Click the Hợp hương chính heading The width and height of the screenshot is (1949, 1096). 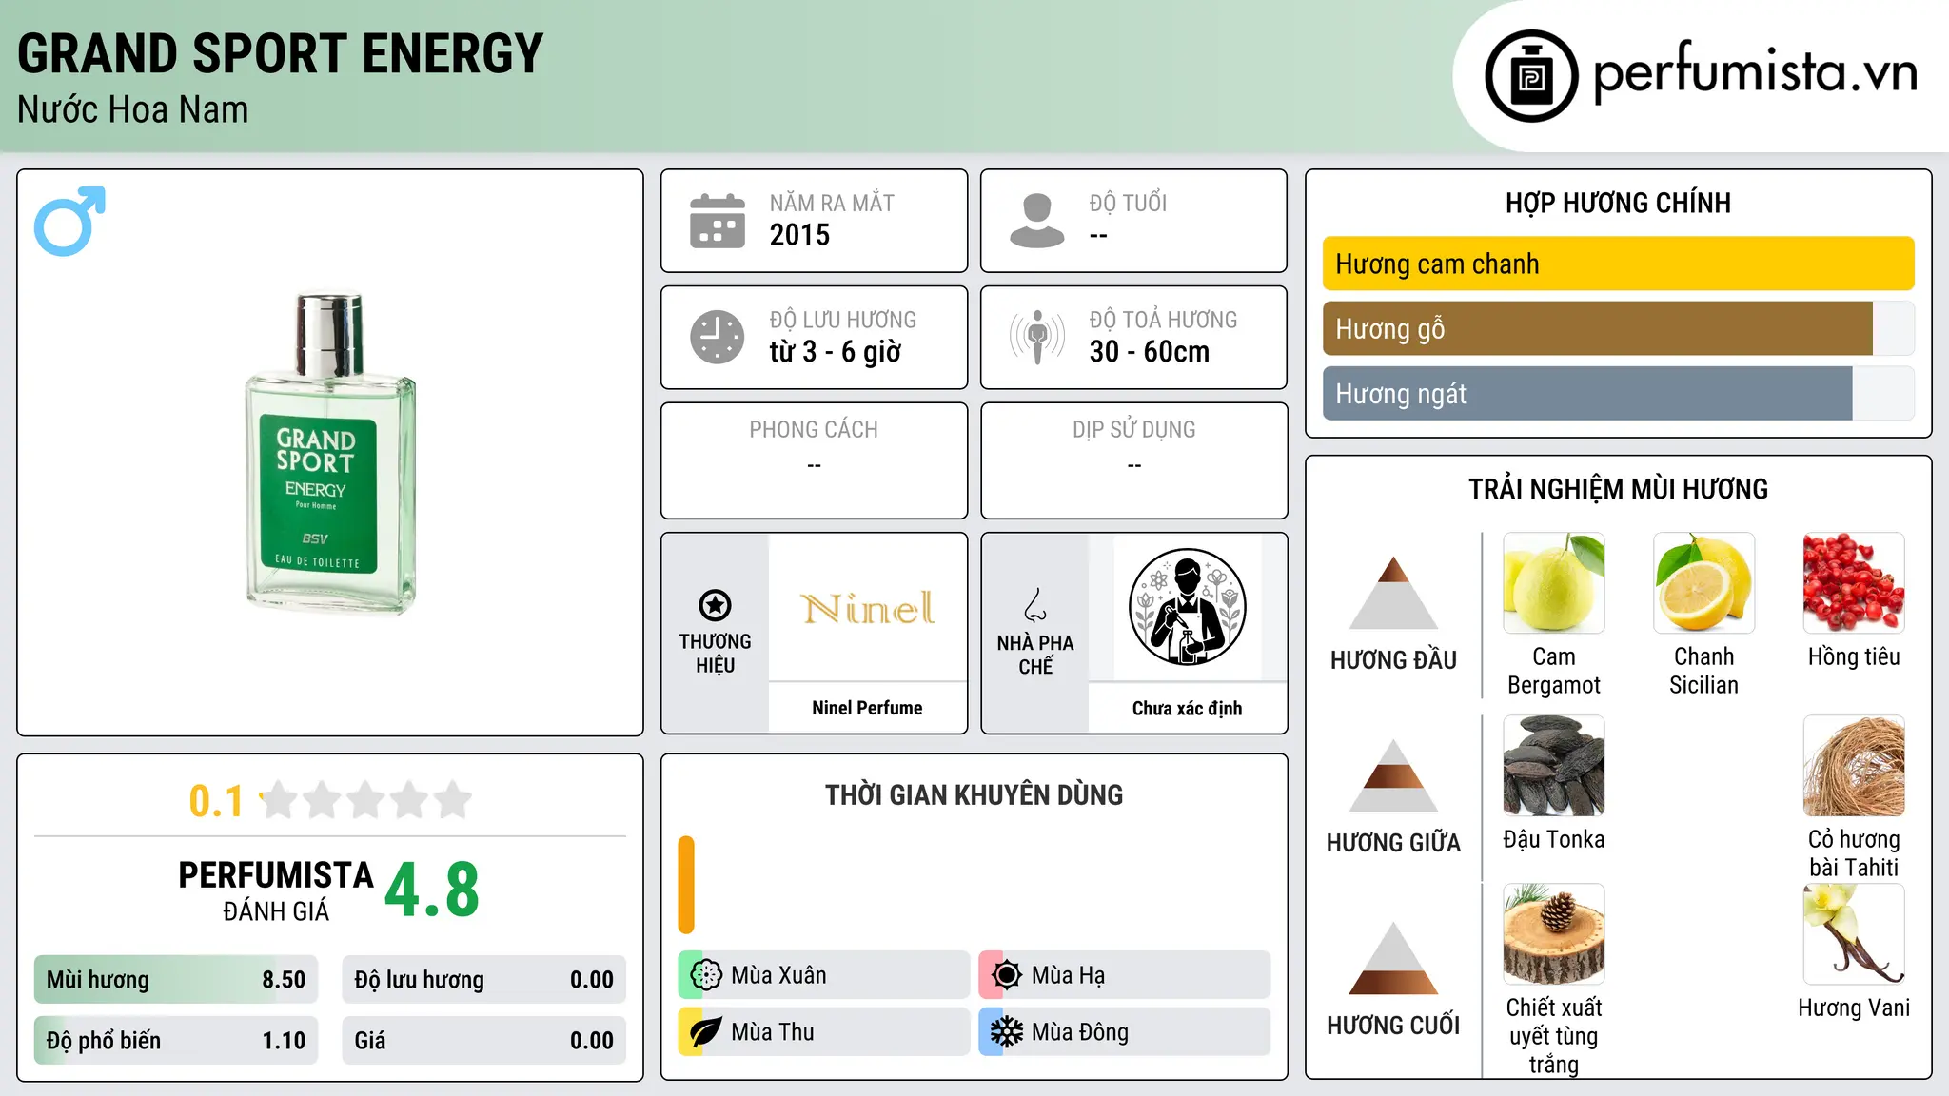point(1618,203)
